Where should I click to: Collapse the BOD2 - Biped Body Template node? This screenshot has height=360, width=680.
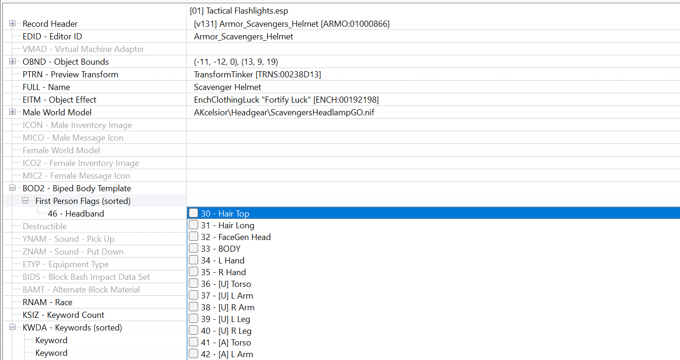pyautogui.click(x=12, y=188)
